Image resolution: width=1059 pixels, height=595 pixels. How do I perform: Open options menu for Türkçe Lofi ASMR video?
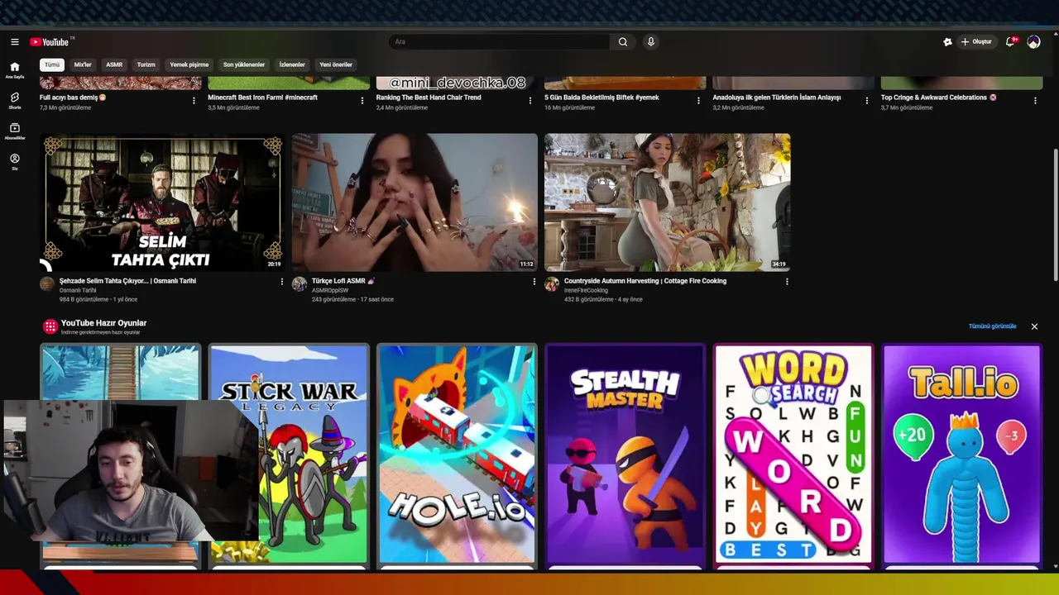click(534, 282)
